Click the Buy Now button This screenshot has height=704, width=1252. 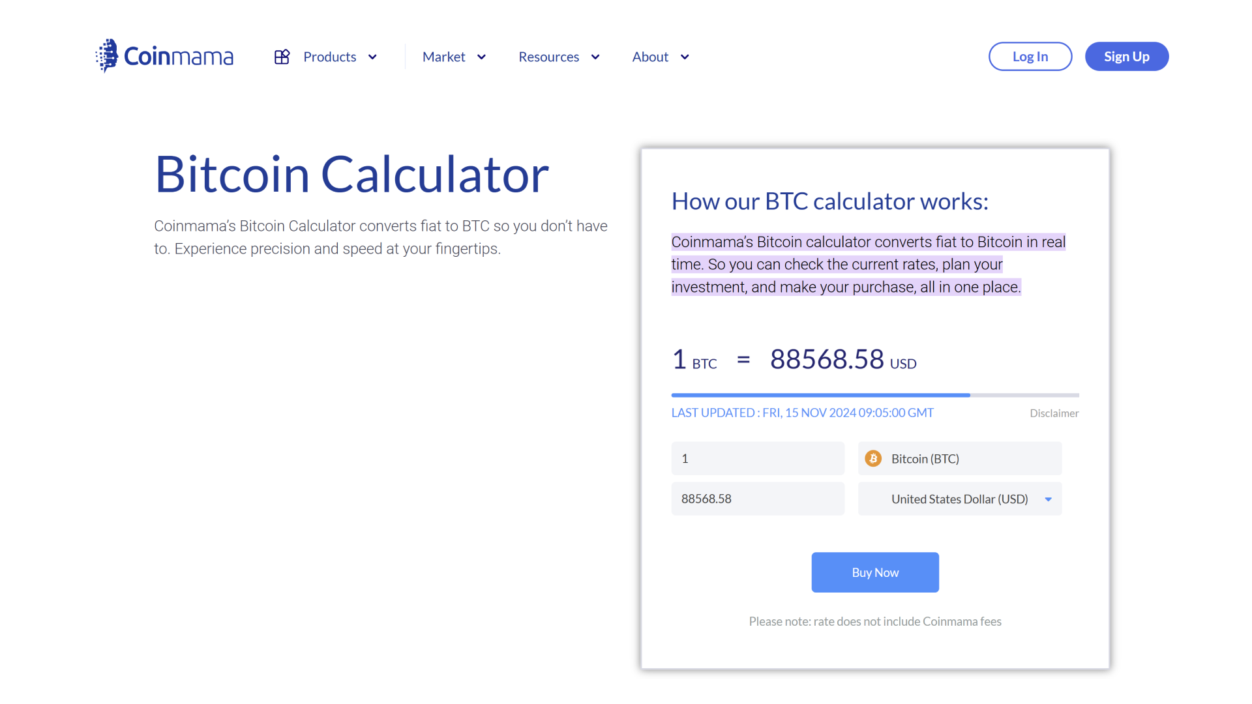tap(874, 572)
